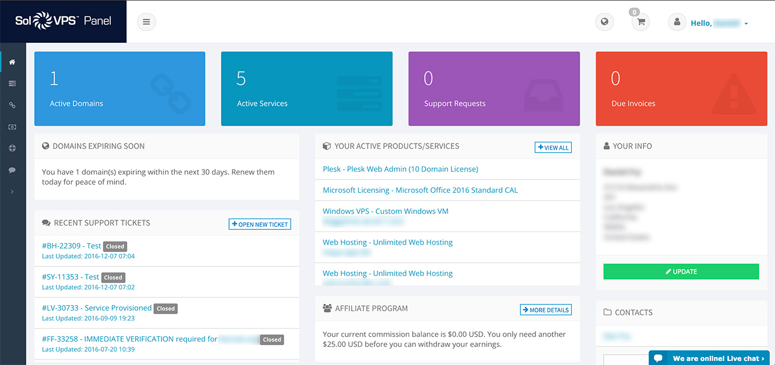Select the billing money icon in sidebar
Image resolution: width=775 pixels, height=365 pixels.
tap(12, 127)
